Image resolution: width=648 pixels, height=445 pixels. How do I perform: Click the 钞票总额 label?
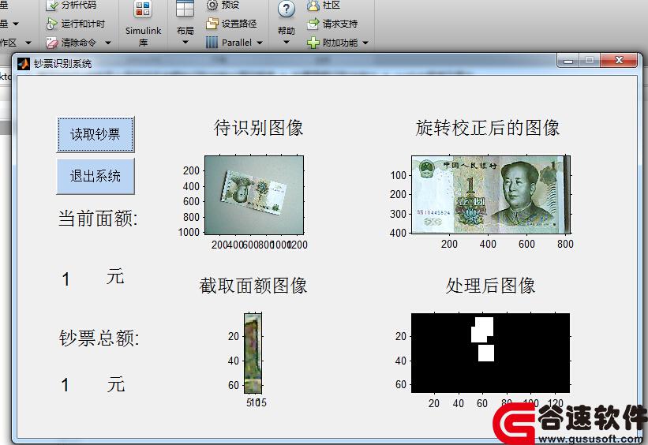99,338
